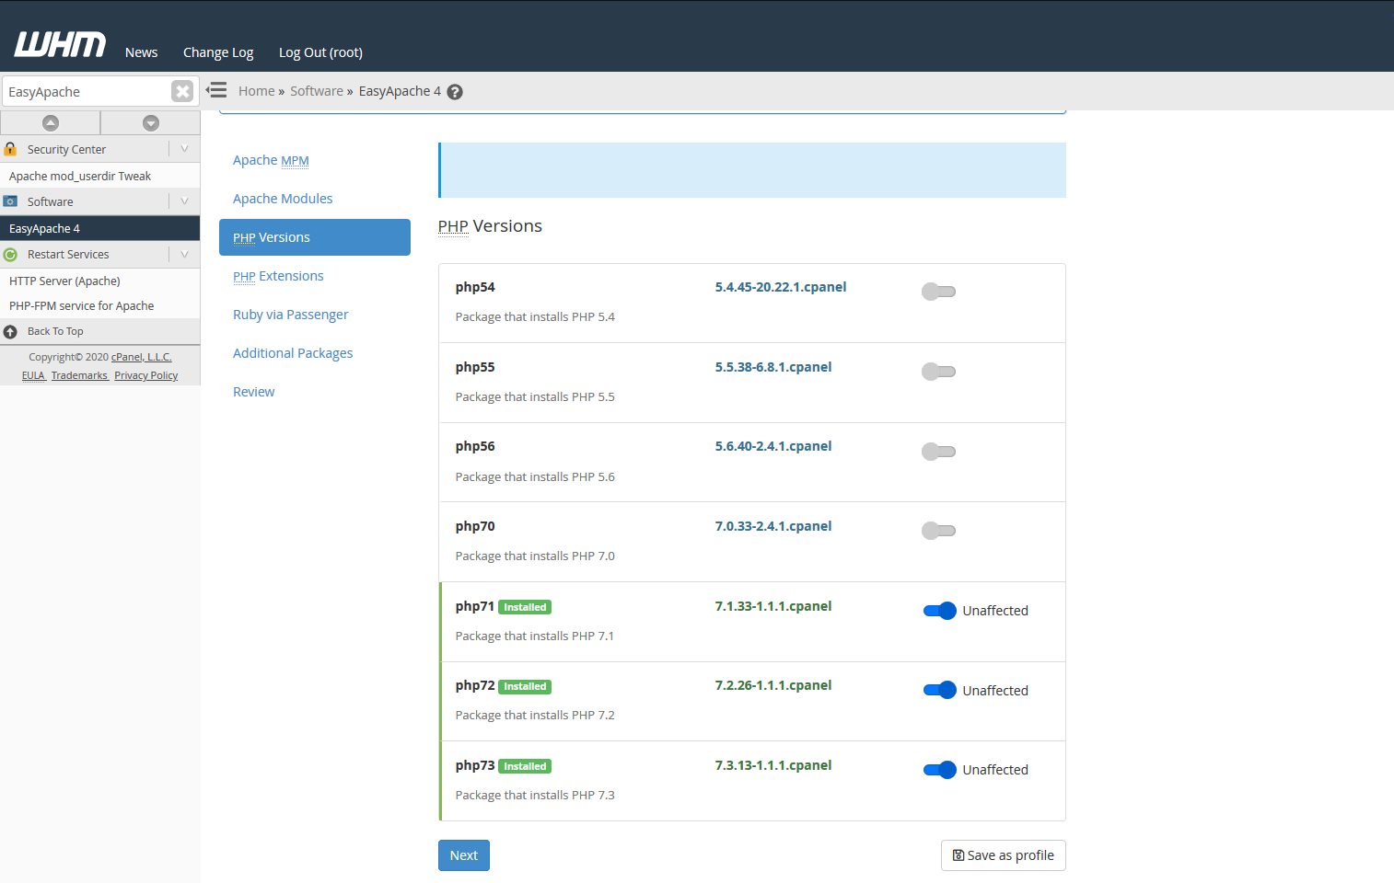1394x883 pixels.
Task: Open the EULA link
Action: coord(33,375)
